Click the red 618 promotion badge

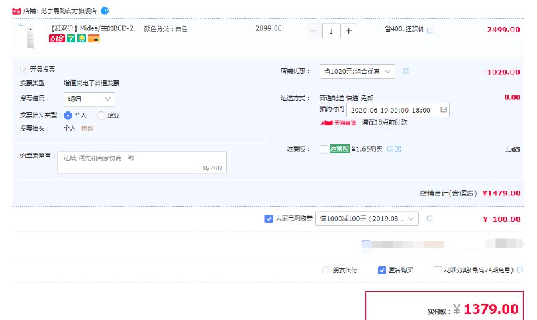57,38
